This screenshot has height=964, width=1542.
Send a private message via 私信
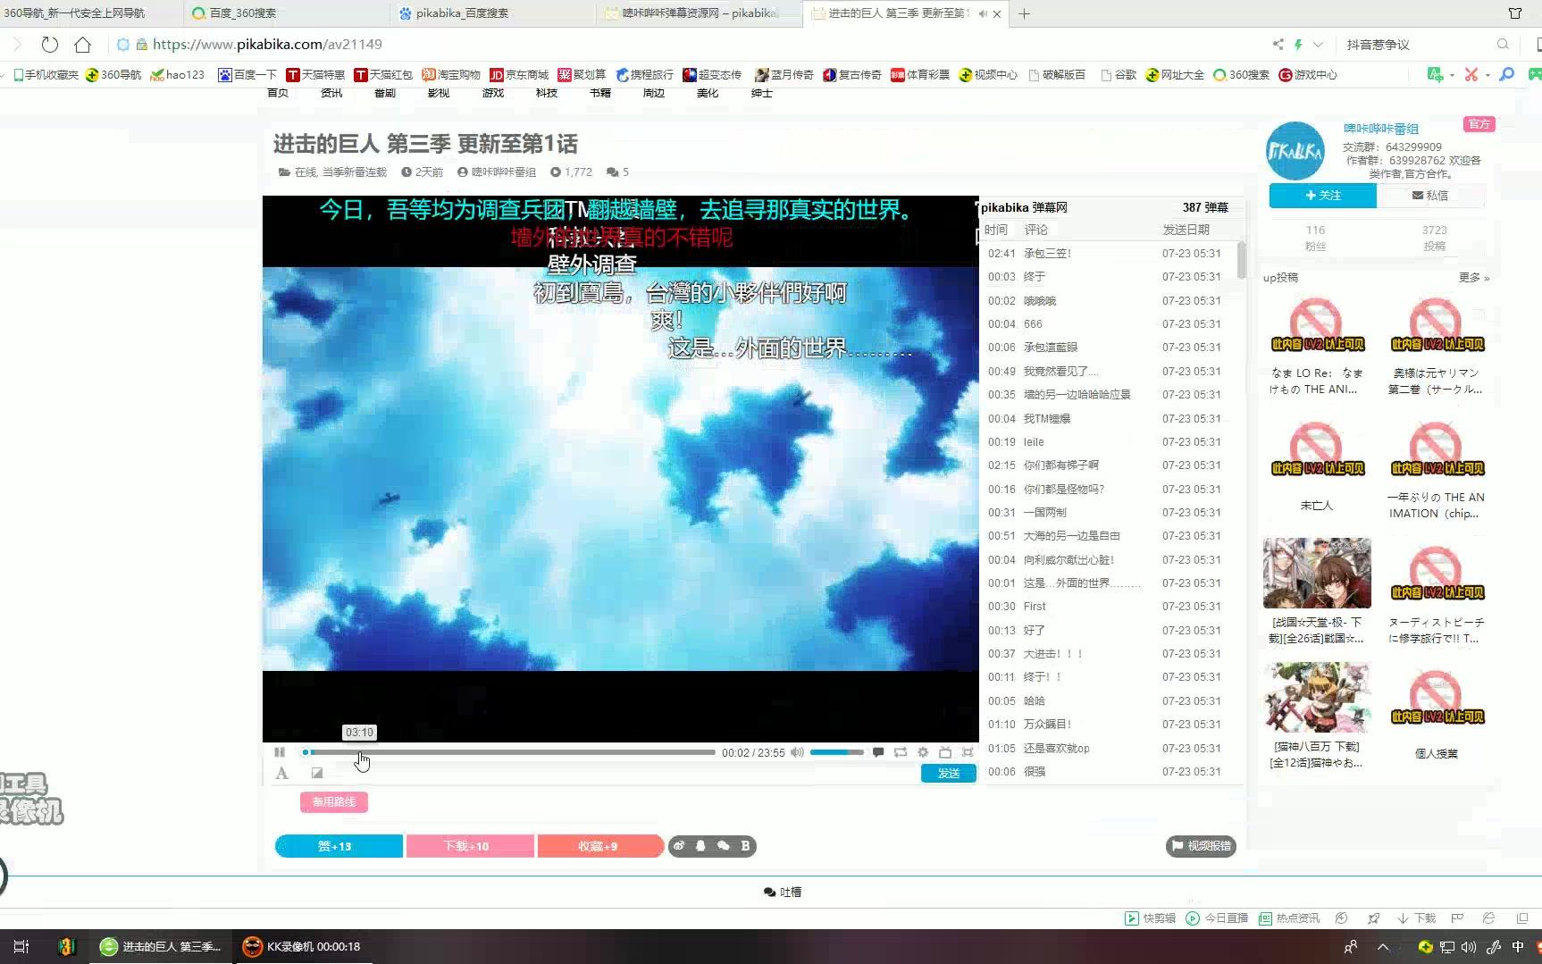(1430, 196)
